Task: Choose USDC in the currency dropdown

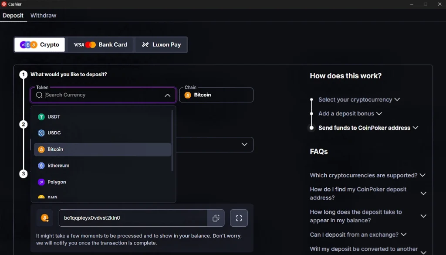Action: [54, 133]
